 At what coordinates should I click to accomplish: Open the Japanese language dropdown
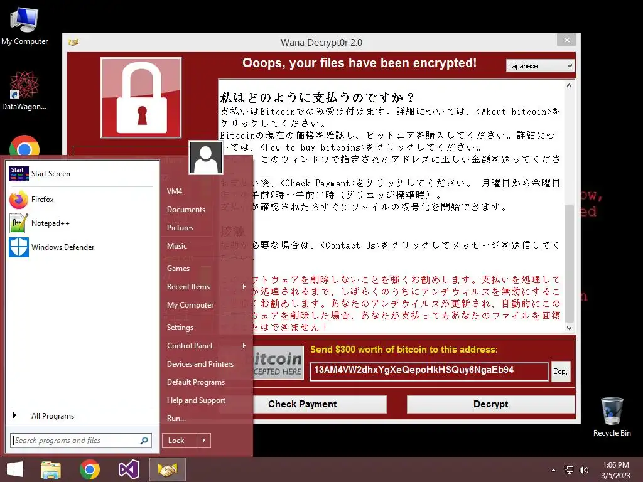[540, 66]
